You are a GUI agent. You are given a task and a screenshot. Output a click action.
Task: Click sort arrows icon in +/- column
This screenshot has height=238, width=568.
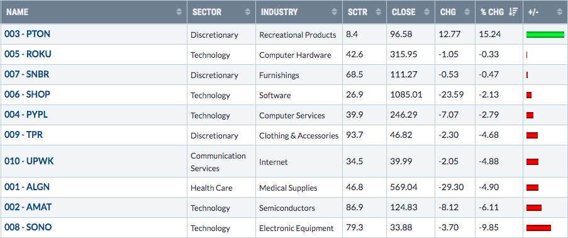[x=560, y=12]
